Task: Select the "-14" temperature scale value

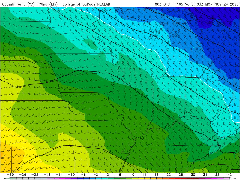Action: 59,175
